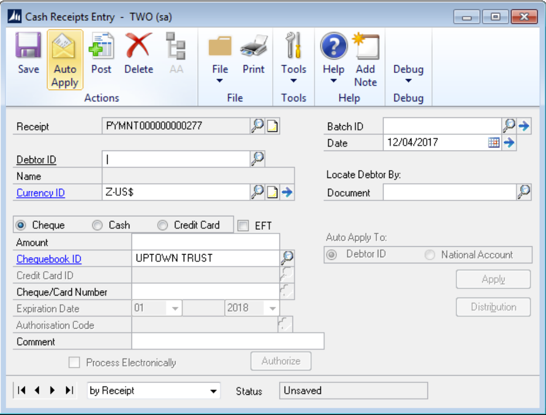Enable the EFT checkbox
This screenshot has height=415, width=546.
point(243,226)
